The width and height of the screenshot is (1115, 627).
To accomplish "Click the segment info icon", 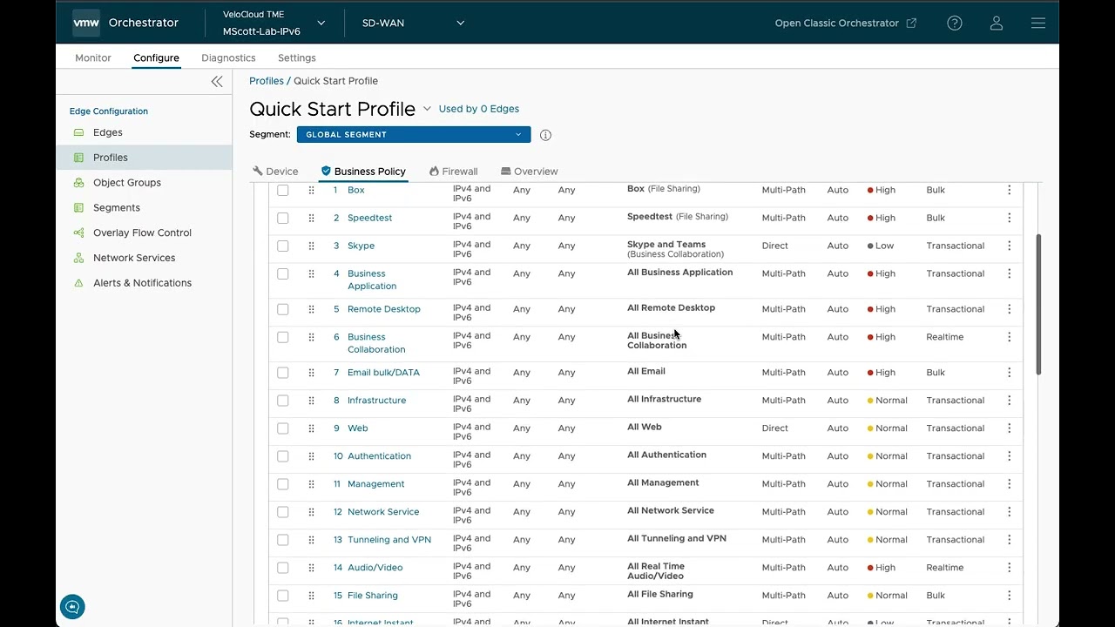I will (545, 135).
